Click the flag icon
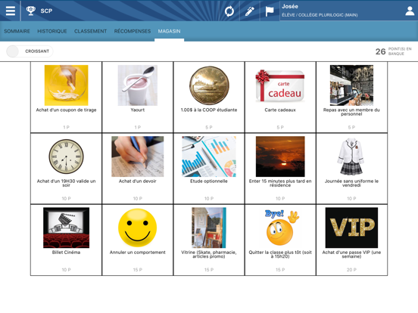 (270, 11)
